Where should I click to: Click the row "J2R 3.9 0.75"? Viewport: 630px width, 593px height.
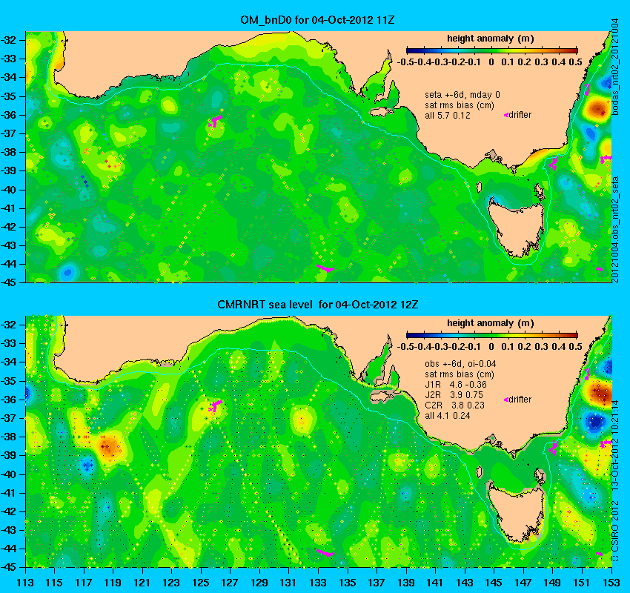pyautogui.click(x=454, y=395)
